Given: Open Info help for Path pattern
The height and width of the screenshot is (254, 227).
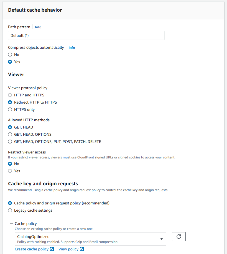Looking at the screenshot, I should click(x=38, y=27).
